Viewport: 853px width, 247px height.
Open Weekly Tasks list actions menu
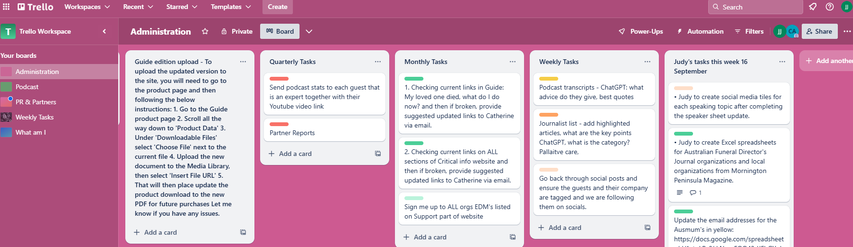point(647,62)
